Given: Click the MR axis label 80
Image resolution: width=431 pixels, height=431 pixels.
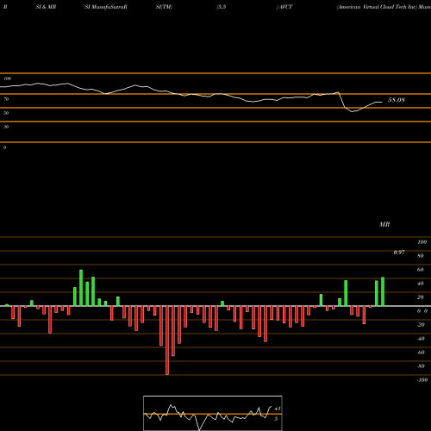Looking at the screenshot, I should [421, 256].
